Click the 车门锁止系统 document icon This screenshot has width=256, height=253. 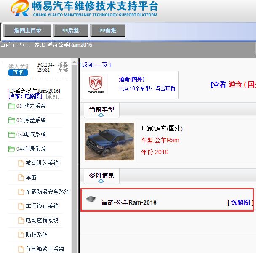click(21, 206)
